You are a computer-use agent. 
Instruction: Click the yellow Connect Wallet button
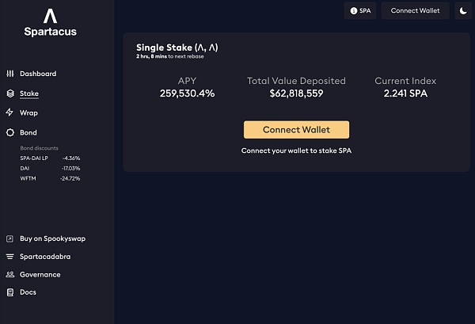pos(296,130)
